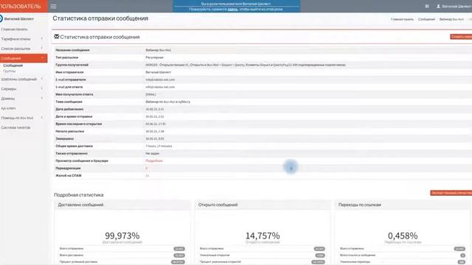This screenshot has width=472, height=265.
Task: Expand Домены submenu arrow
Action: click(42, 98)
